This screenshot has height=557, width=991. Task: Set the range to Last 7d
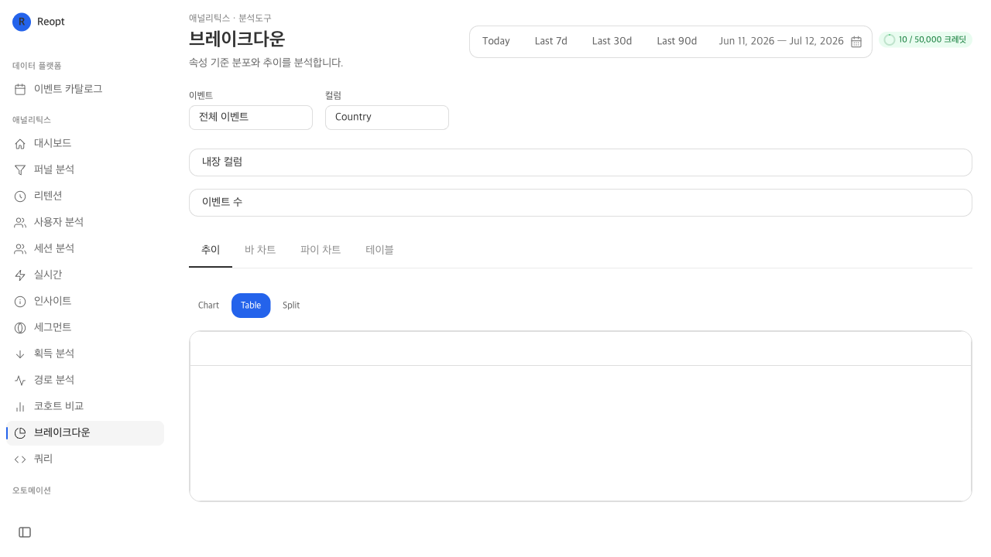(x=551, y=42)
